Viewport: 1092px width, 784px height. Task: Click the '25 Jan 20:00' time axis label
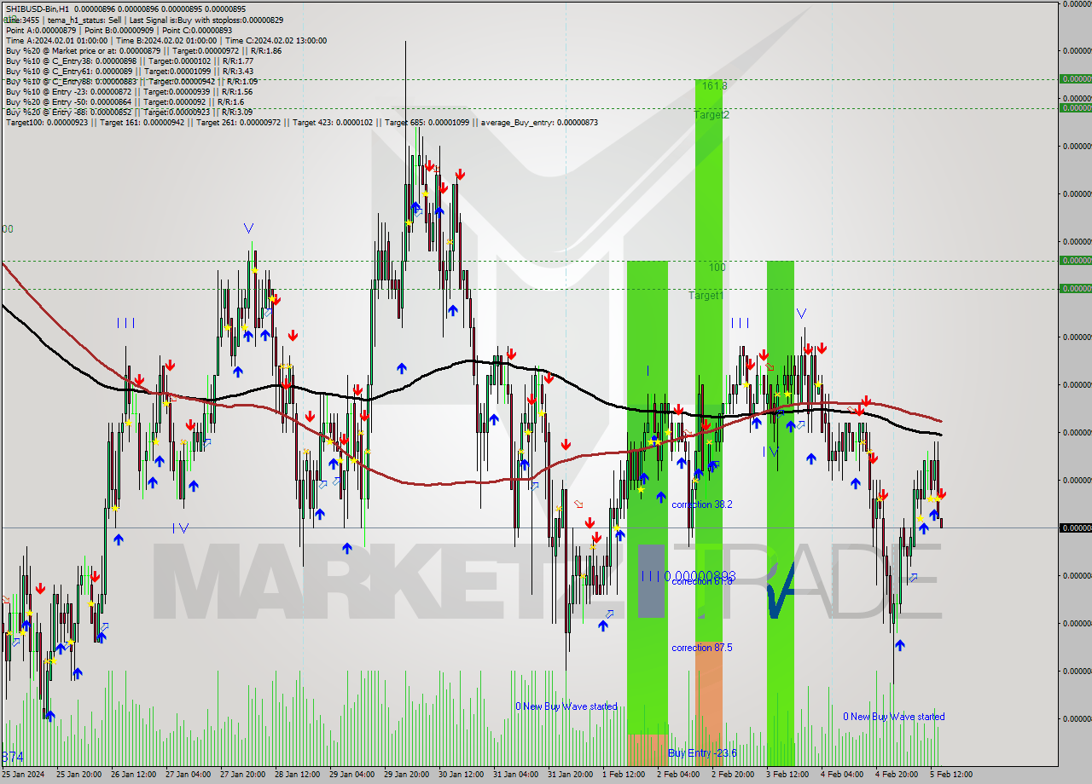click(x=79, y=775)
